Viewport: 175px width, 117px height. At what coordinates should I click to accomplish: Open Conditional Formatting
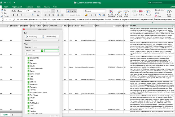(112, 13)
